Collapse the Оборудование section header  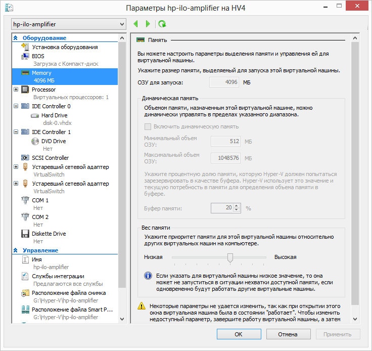tap(16, 38)
